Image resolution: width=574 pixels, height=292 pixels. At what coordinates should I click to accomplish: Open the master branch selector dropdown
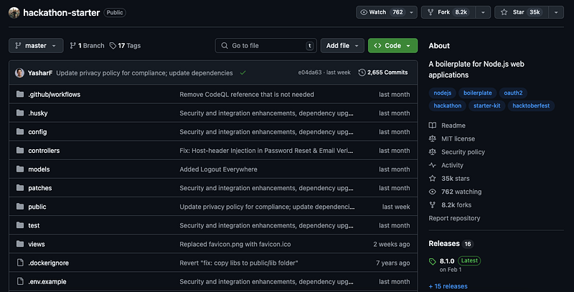click(36, 46)
